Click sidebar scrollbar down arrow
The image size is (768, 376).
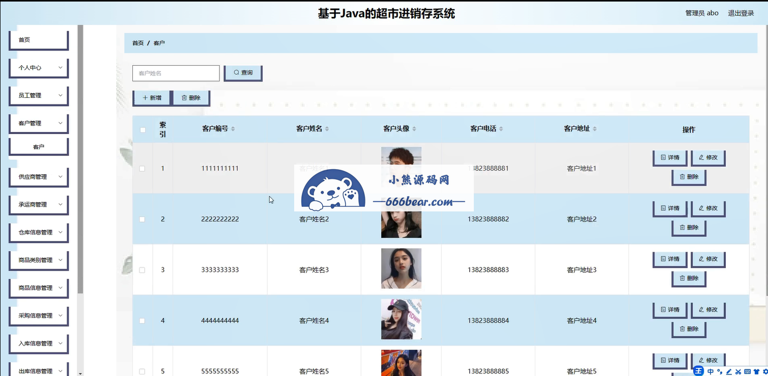pyautogui.click(x=80, y=373)
